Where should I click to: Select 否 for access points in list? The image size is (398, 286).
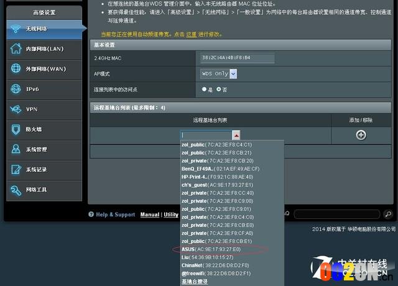click(x=218, y=90)
